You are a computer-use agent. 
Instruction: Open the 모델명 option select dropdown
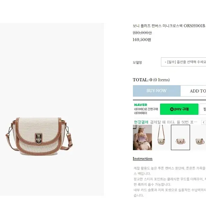pyautogui.click(x=184, y=62)
